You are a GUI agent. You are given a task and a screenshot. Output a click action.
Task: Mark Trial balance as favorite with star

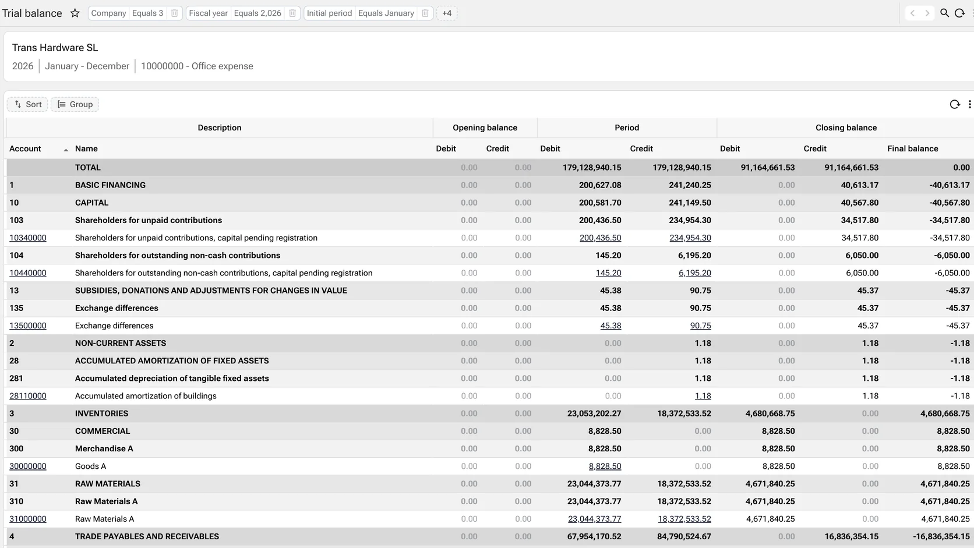75,13
